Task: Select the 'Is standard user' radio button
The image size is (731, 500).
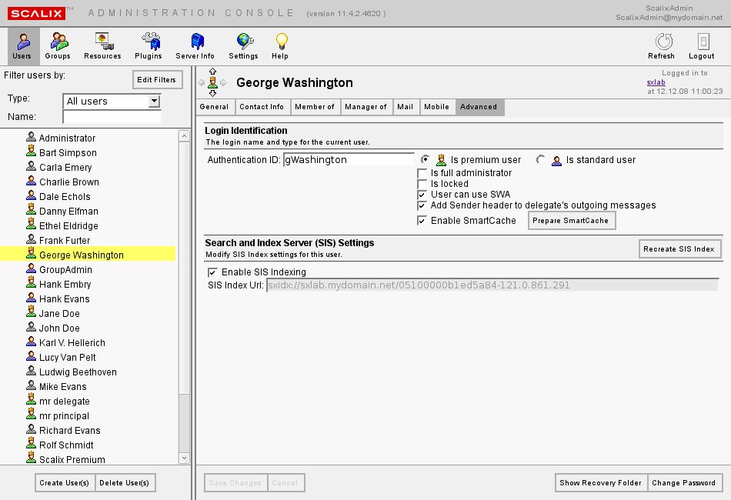Action: (x=541, y=160)
